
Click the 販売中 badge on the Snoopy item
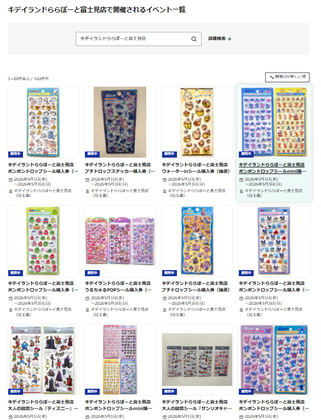pos(15,154)
